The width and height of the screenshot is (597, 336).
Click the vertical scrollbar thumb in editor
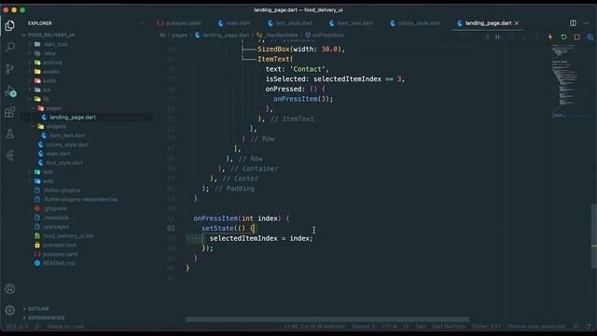click(x=594, y=236)
